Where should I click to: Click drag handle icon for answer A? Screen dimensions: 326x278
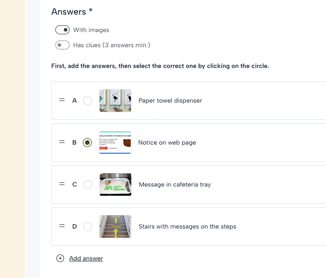pos(62,100)
